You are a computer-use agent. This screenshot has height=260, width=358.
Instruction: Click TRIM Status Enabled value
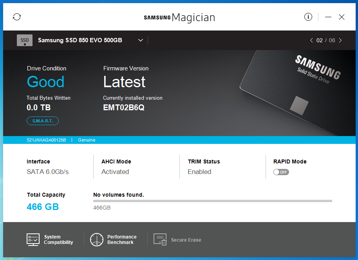(199, 172)
